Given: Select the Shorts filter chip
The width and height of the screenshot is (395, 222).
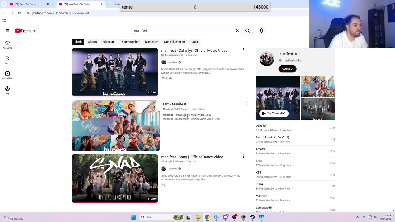Looking at the screenshot, I should pyautogui.click(x=92, y=42).
